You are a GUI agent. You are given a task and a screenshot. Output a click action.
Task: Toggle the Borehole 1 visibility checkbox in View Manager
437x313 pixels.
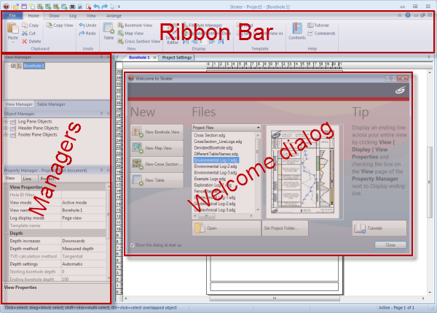click(x=13, y=66)
